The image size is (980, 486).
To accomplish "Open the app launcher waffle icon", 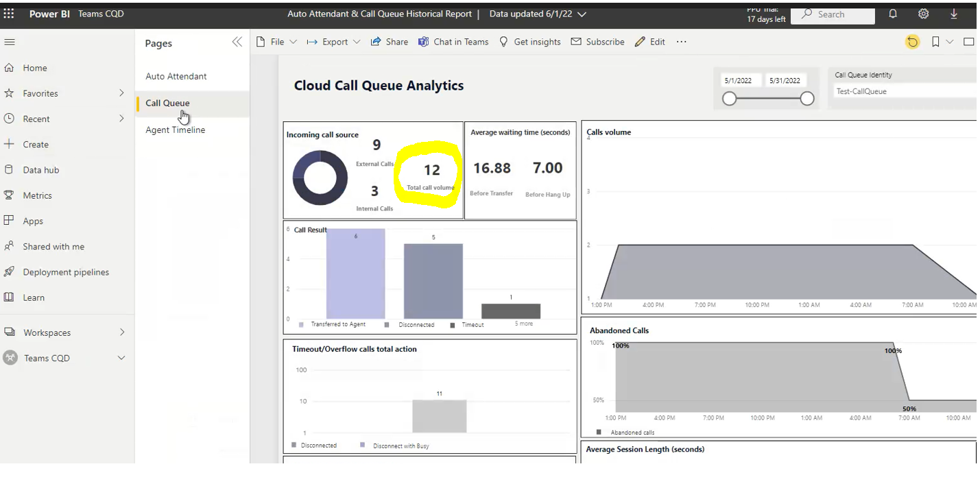I will coord(9,14).
